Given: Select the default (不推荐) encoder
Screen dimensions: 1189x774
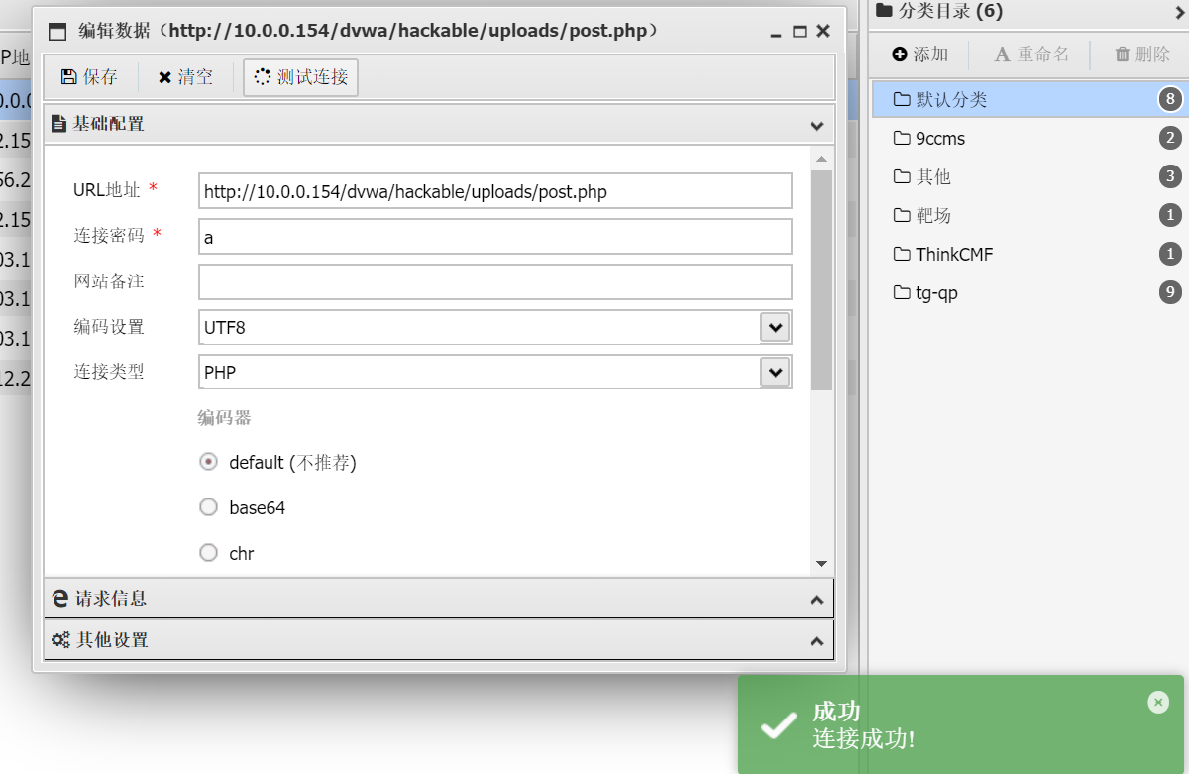Looking at the screenshot, I should [x=208, y=462].
